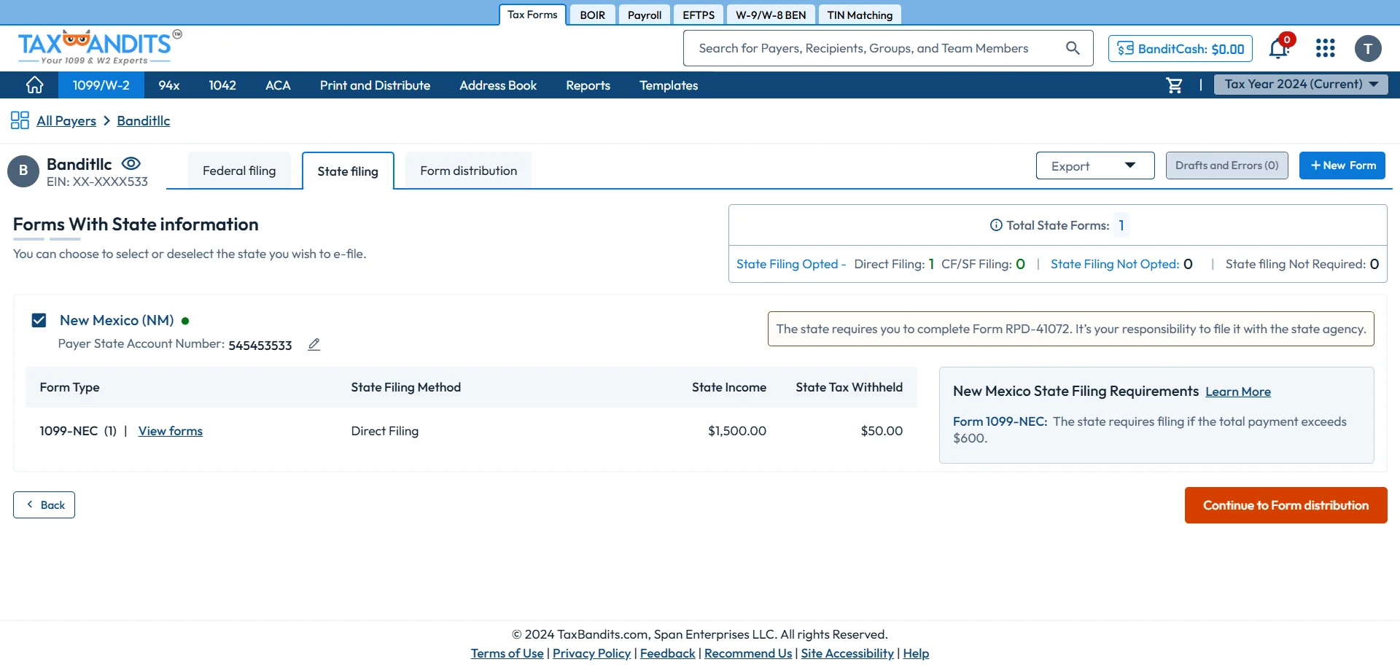Click the New Form button

point(1342,165)
